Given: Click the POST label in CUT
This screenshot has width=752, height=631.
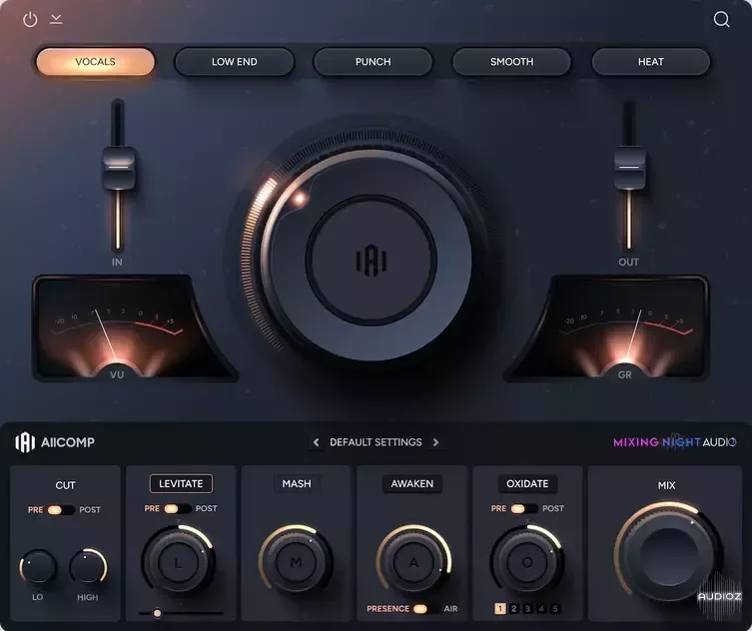Looking at the screenshot, I should 90,509.
